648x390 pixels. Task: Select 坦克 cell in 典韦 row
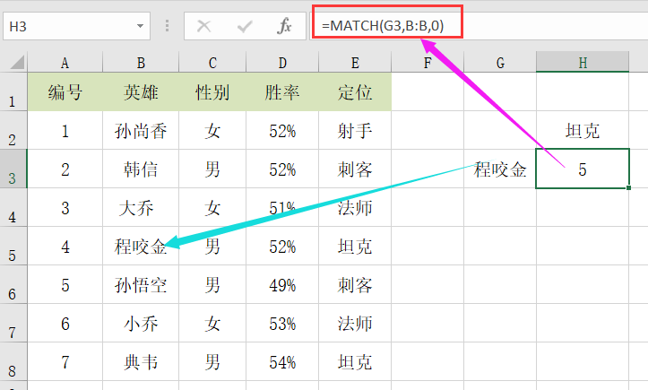point(355,362)
